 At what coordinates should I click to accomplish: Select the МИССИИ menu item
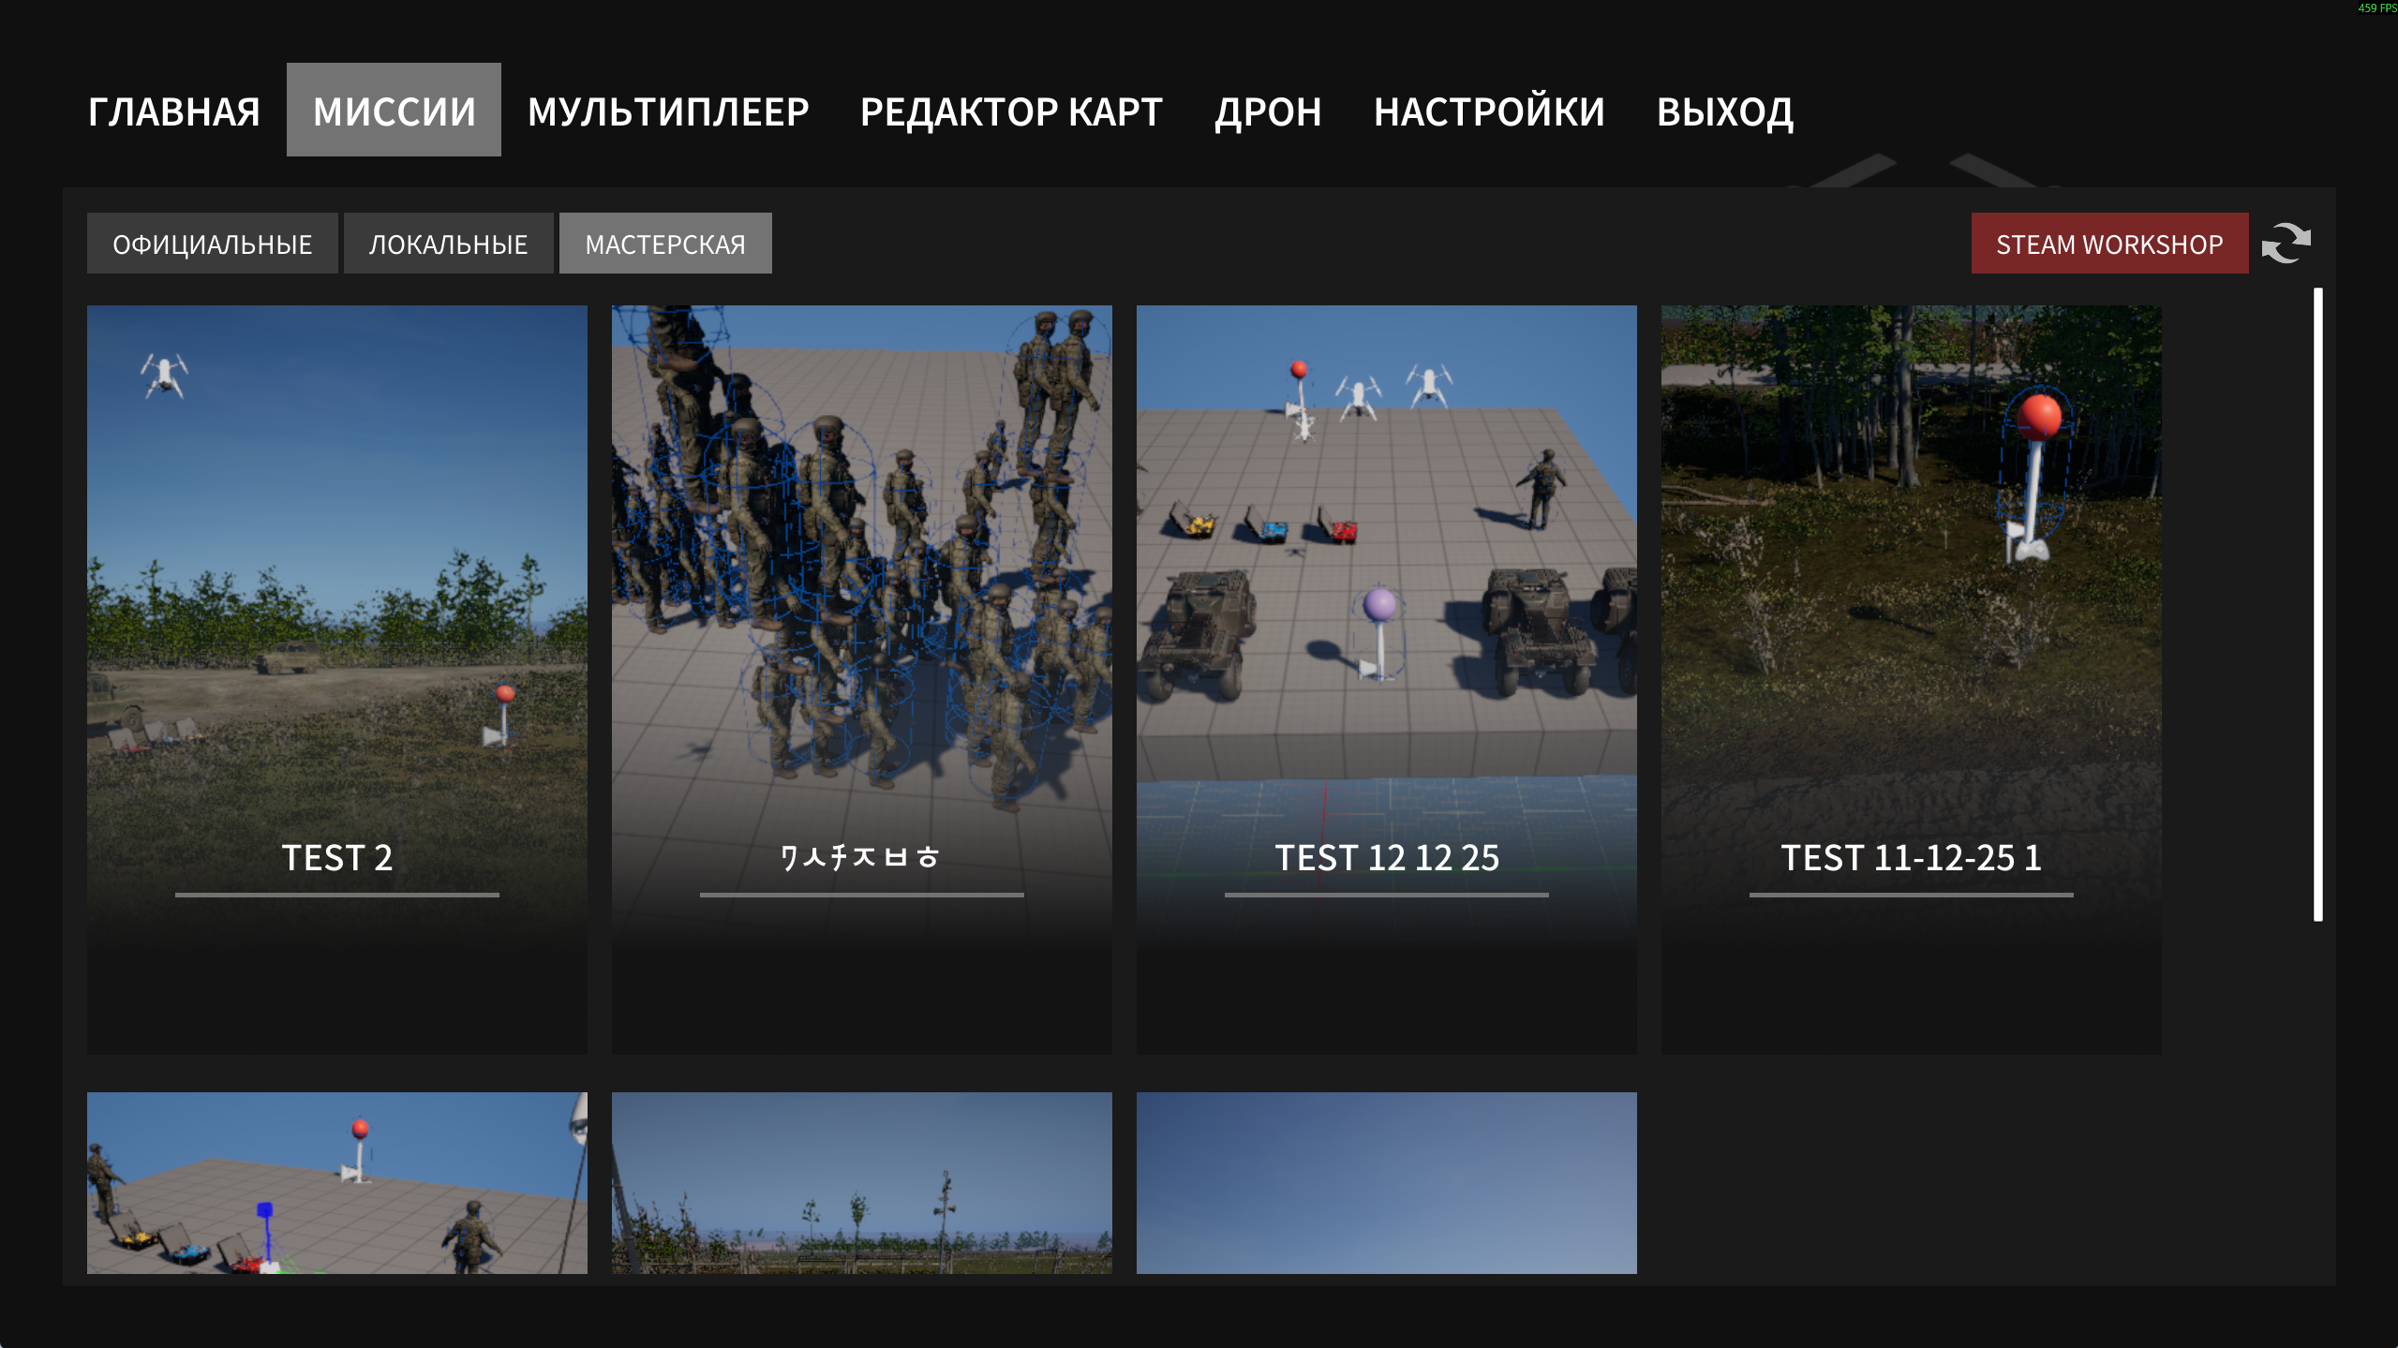(x=394, y=111)
